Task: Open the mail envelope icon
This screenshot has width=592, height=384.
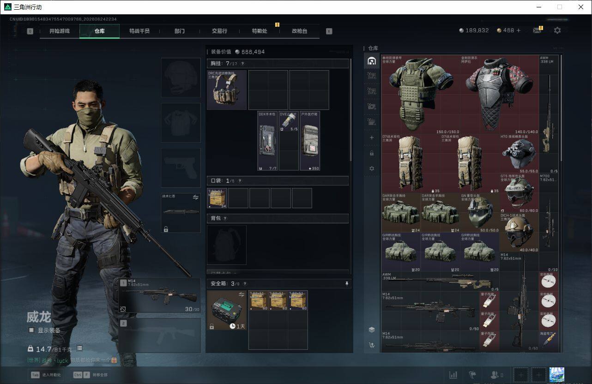Action: [537, 30]
